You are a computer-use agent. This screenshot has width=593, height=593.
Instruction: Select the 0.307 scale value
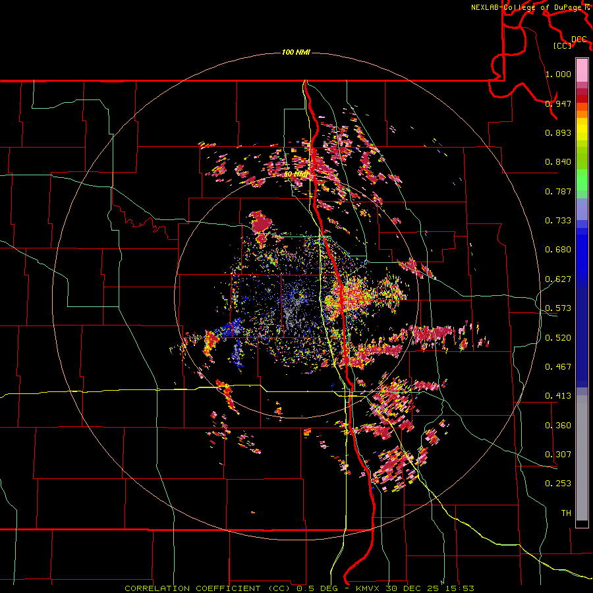558,455
